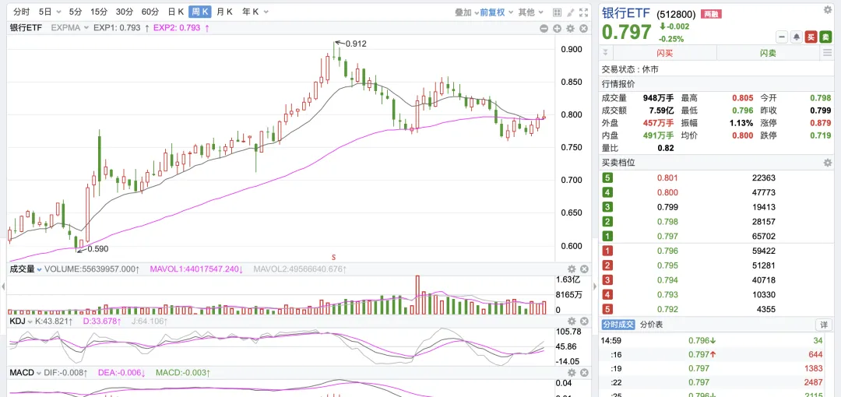Click the 14:59 trade row
Screen dimensions: 841x397
pos(716,339)
